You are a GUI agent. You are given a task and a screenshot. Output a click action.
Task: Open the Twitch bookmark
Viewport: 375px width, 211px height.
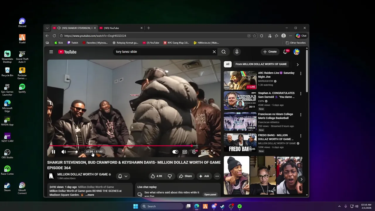(x=73, y=43)
